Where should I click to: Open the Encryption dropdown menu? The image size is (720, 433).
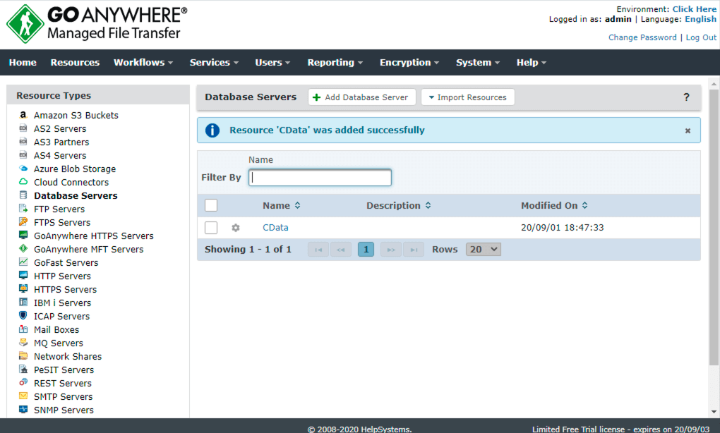(x=409, y=62)
